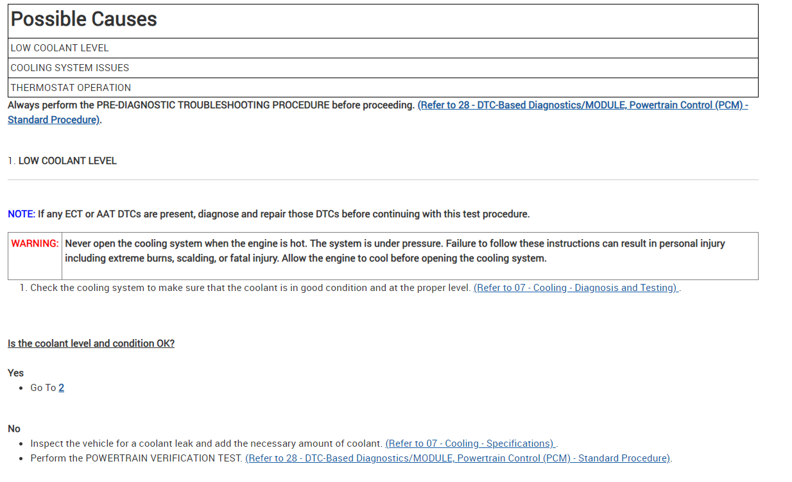
Task: Follow the Go To 2 link
Action: 61,388
